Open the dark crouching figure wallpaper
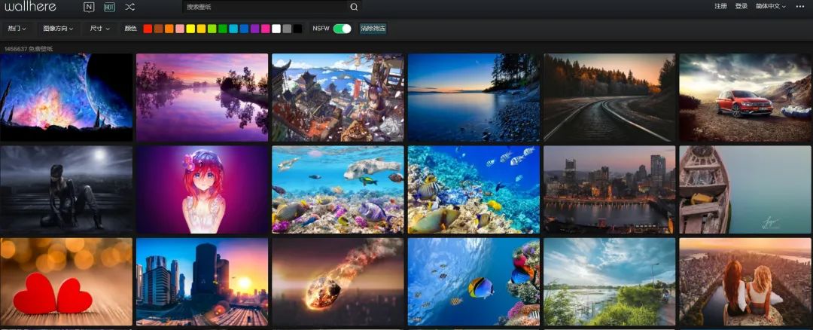813x330 pixels. tap(66, 190)
